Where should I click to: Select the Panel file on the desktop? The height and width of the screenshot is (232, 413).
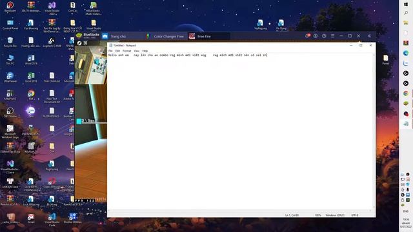click(x=386, y=60)
